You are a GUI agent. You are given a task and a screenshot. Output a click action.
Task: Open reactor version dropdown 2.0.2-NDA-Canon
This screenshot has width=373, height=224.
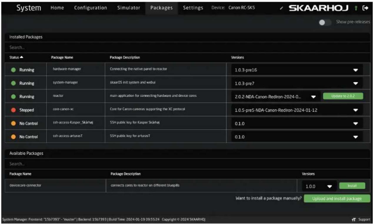click(x=276, y=97)
